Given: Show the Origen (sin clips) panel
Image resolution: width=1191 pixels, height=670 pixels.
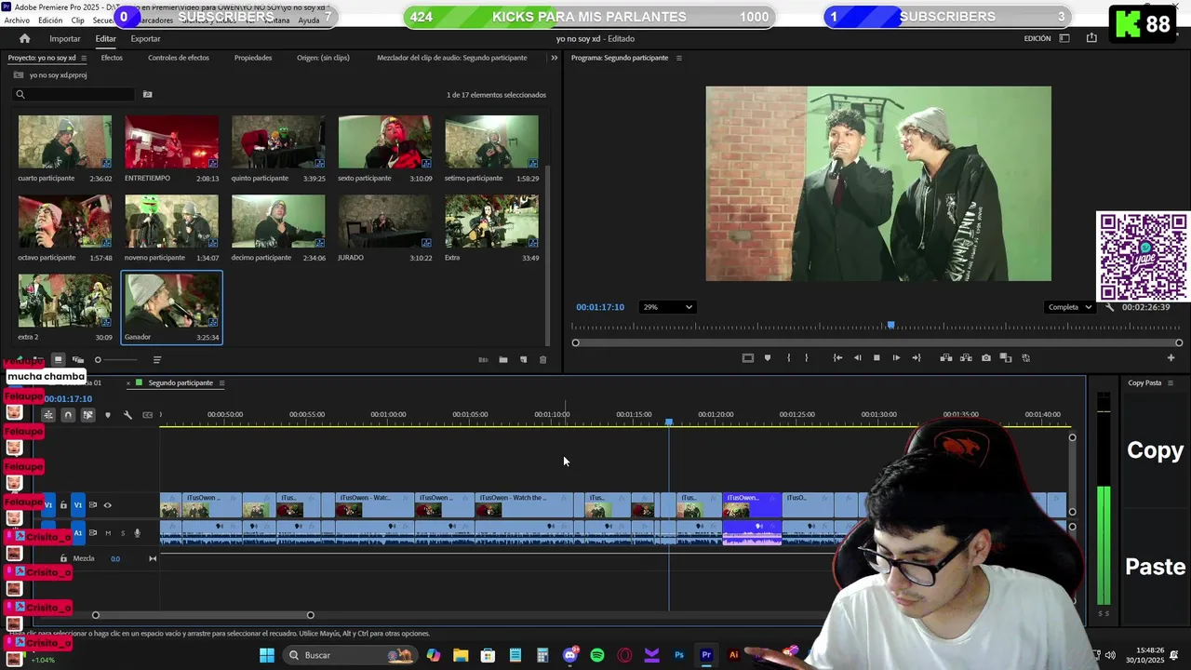Looking at the screenshot, I should [x=323, y=58].
